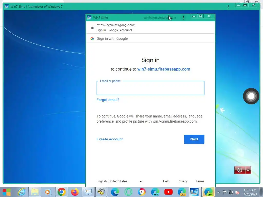Open the Help footer link

click(x=166, y=181)
